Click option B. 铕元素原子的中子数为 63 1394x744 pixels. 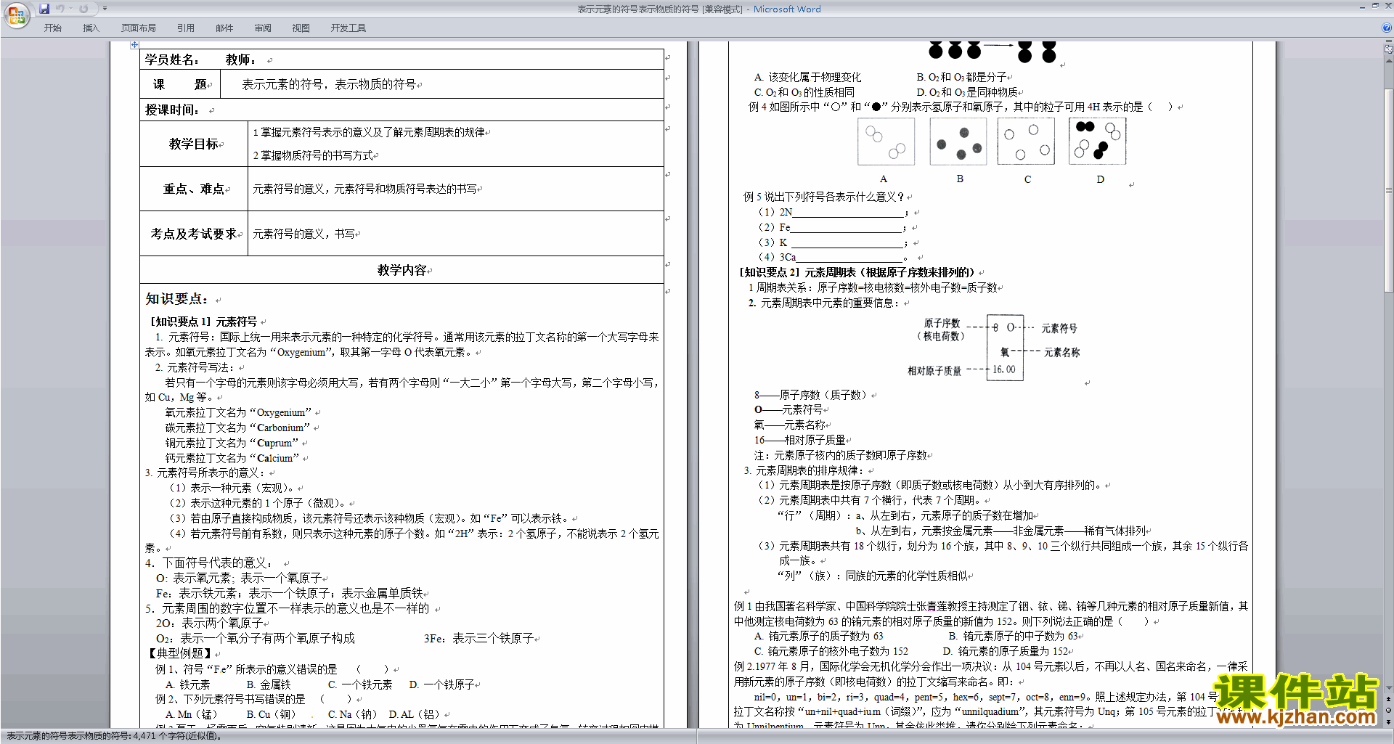(1013, 636)
